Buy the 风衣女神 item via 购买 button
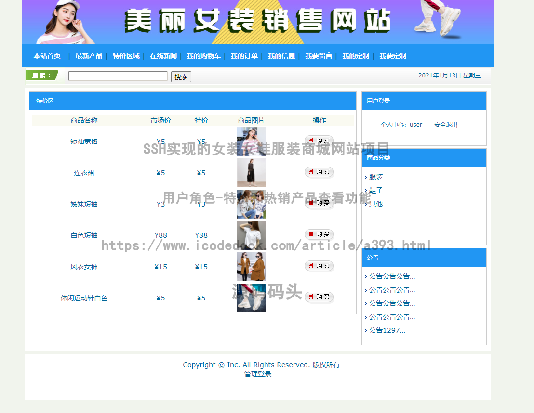The image size is (534, 413). [319, 266]
